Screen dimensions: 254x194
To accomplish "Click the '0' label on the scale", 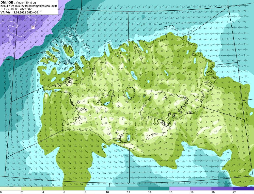I will coord(1,192).
